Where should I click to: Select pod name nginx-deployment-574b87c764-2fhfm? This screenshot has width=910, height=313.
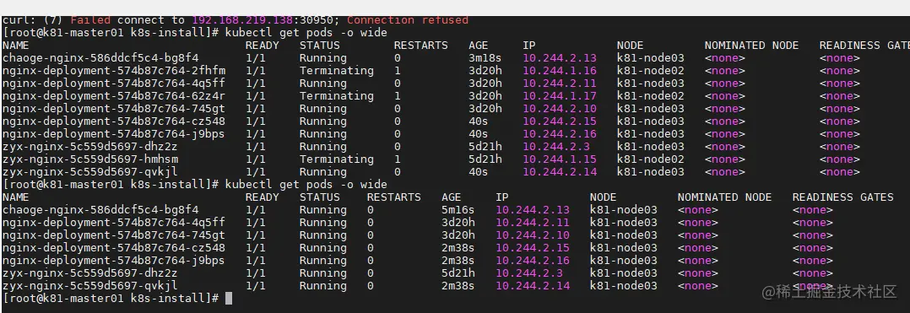(114, 71)
